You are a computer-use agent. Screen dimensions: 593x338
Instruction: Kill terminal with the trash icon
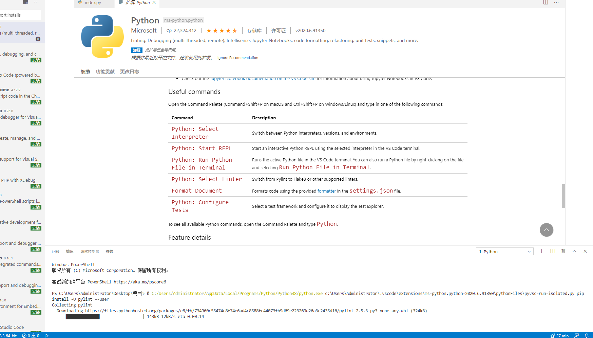(563, 251)
